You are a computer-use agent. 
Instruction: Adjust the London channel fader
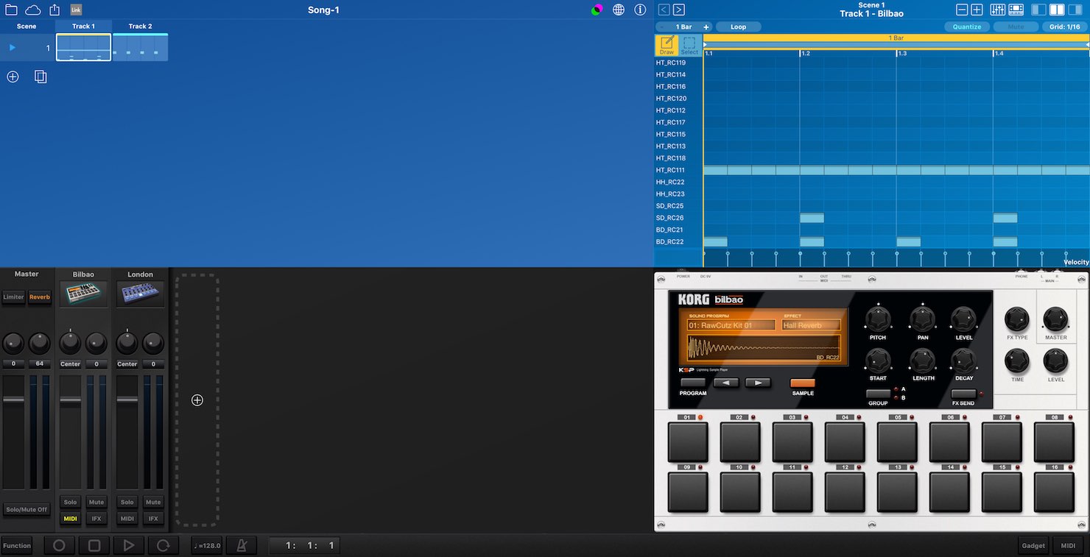pos(127,401)
